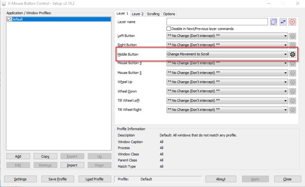
Task: Open the Wheel Up action dropdown
Action: click(x=227, y=82)
